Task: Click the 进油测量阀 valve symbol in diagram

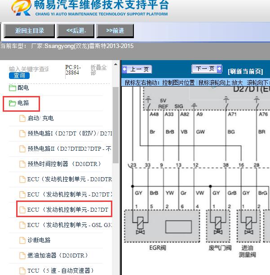Action: (x=248, y=226)
